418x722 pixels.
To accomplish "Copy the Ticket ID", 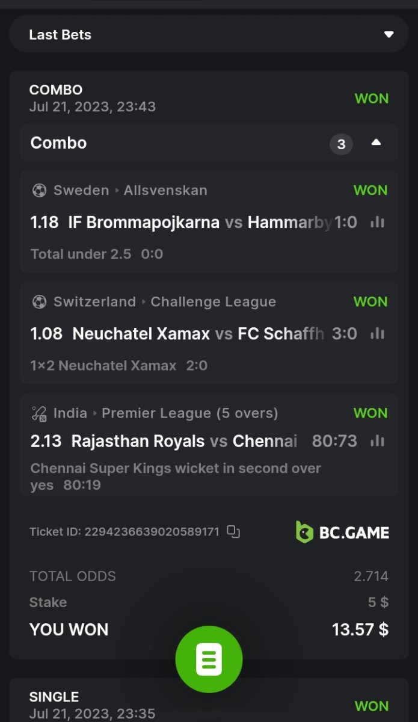I will pos(233,532).
